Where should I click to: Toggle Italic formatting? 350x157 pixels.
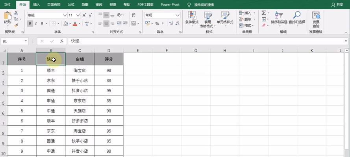36,23
